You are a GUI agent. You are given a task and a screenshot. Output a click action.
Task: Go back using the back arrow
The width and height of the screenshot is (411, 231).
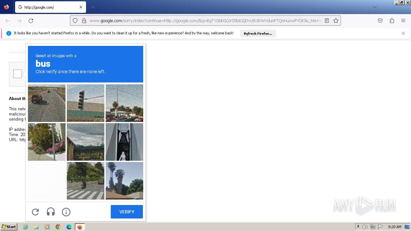(8, 21)
